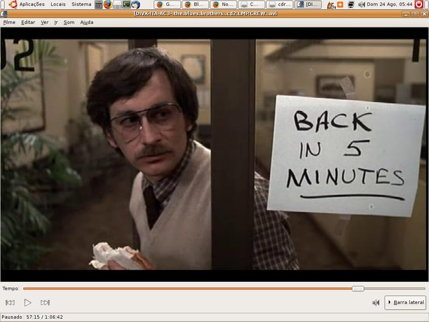The image size is (429, 322).
Task: Click the 'Pausado' status text
Action: (x=12, y=317)
